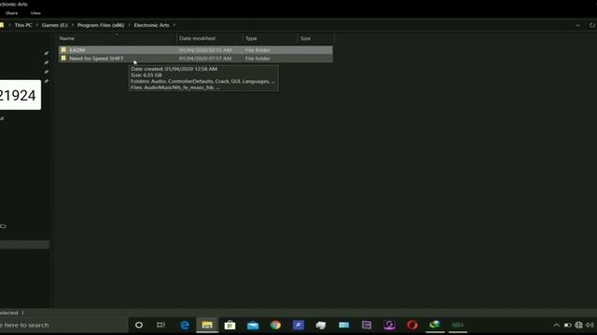
Task: Open the address bar history dropdown
Action: [578, 25]
